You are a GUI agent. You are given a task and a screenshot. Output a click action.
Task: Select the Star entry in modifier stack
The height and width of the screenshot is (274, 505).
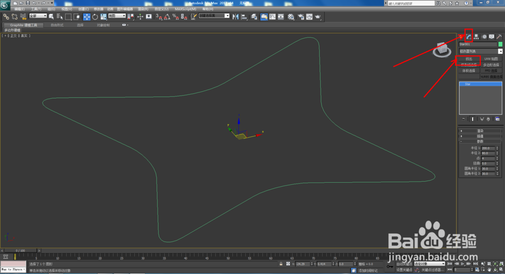pos(480,84)
